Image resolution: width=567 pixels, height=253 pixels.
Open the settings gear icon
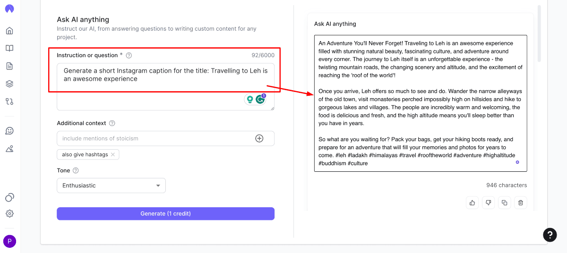pos(9,213)
